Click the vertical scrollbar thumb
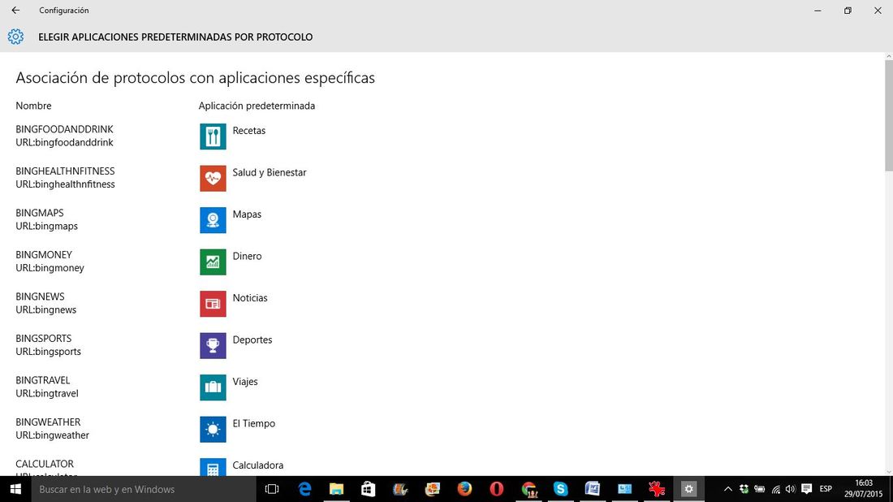The height and width of the screenshot is (502, 893). [x=888, y=114]
